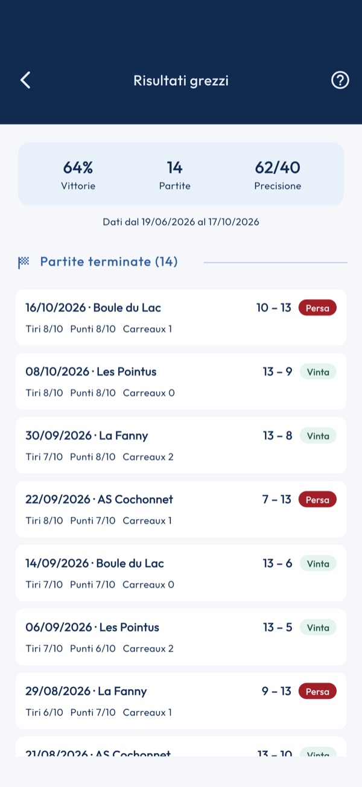This screenshot has height=787, width=362.
Task: Tap the checkered flag icon
Action: [24, 262]
